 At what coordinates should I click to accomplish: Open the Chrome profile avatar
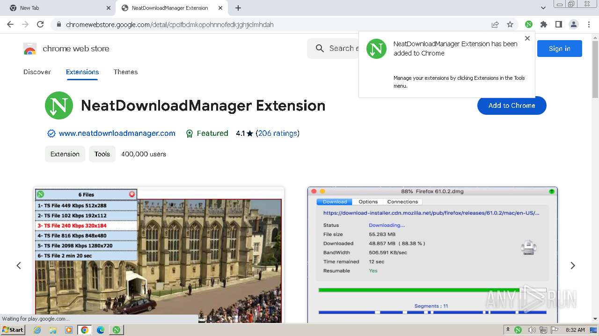(574, 24)
